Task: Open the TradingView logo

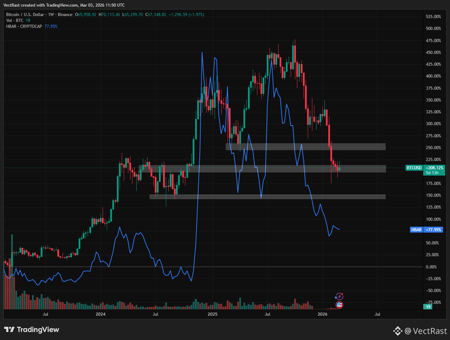Action: [32, 330]
